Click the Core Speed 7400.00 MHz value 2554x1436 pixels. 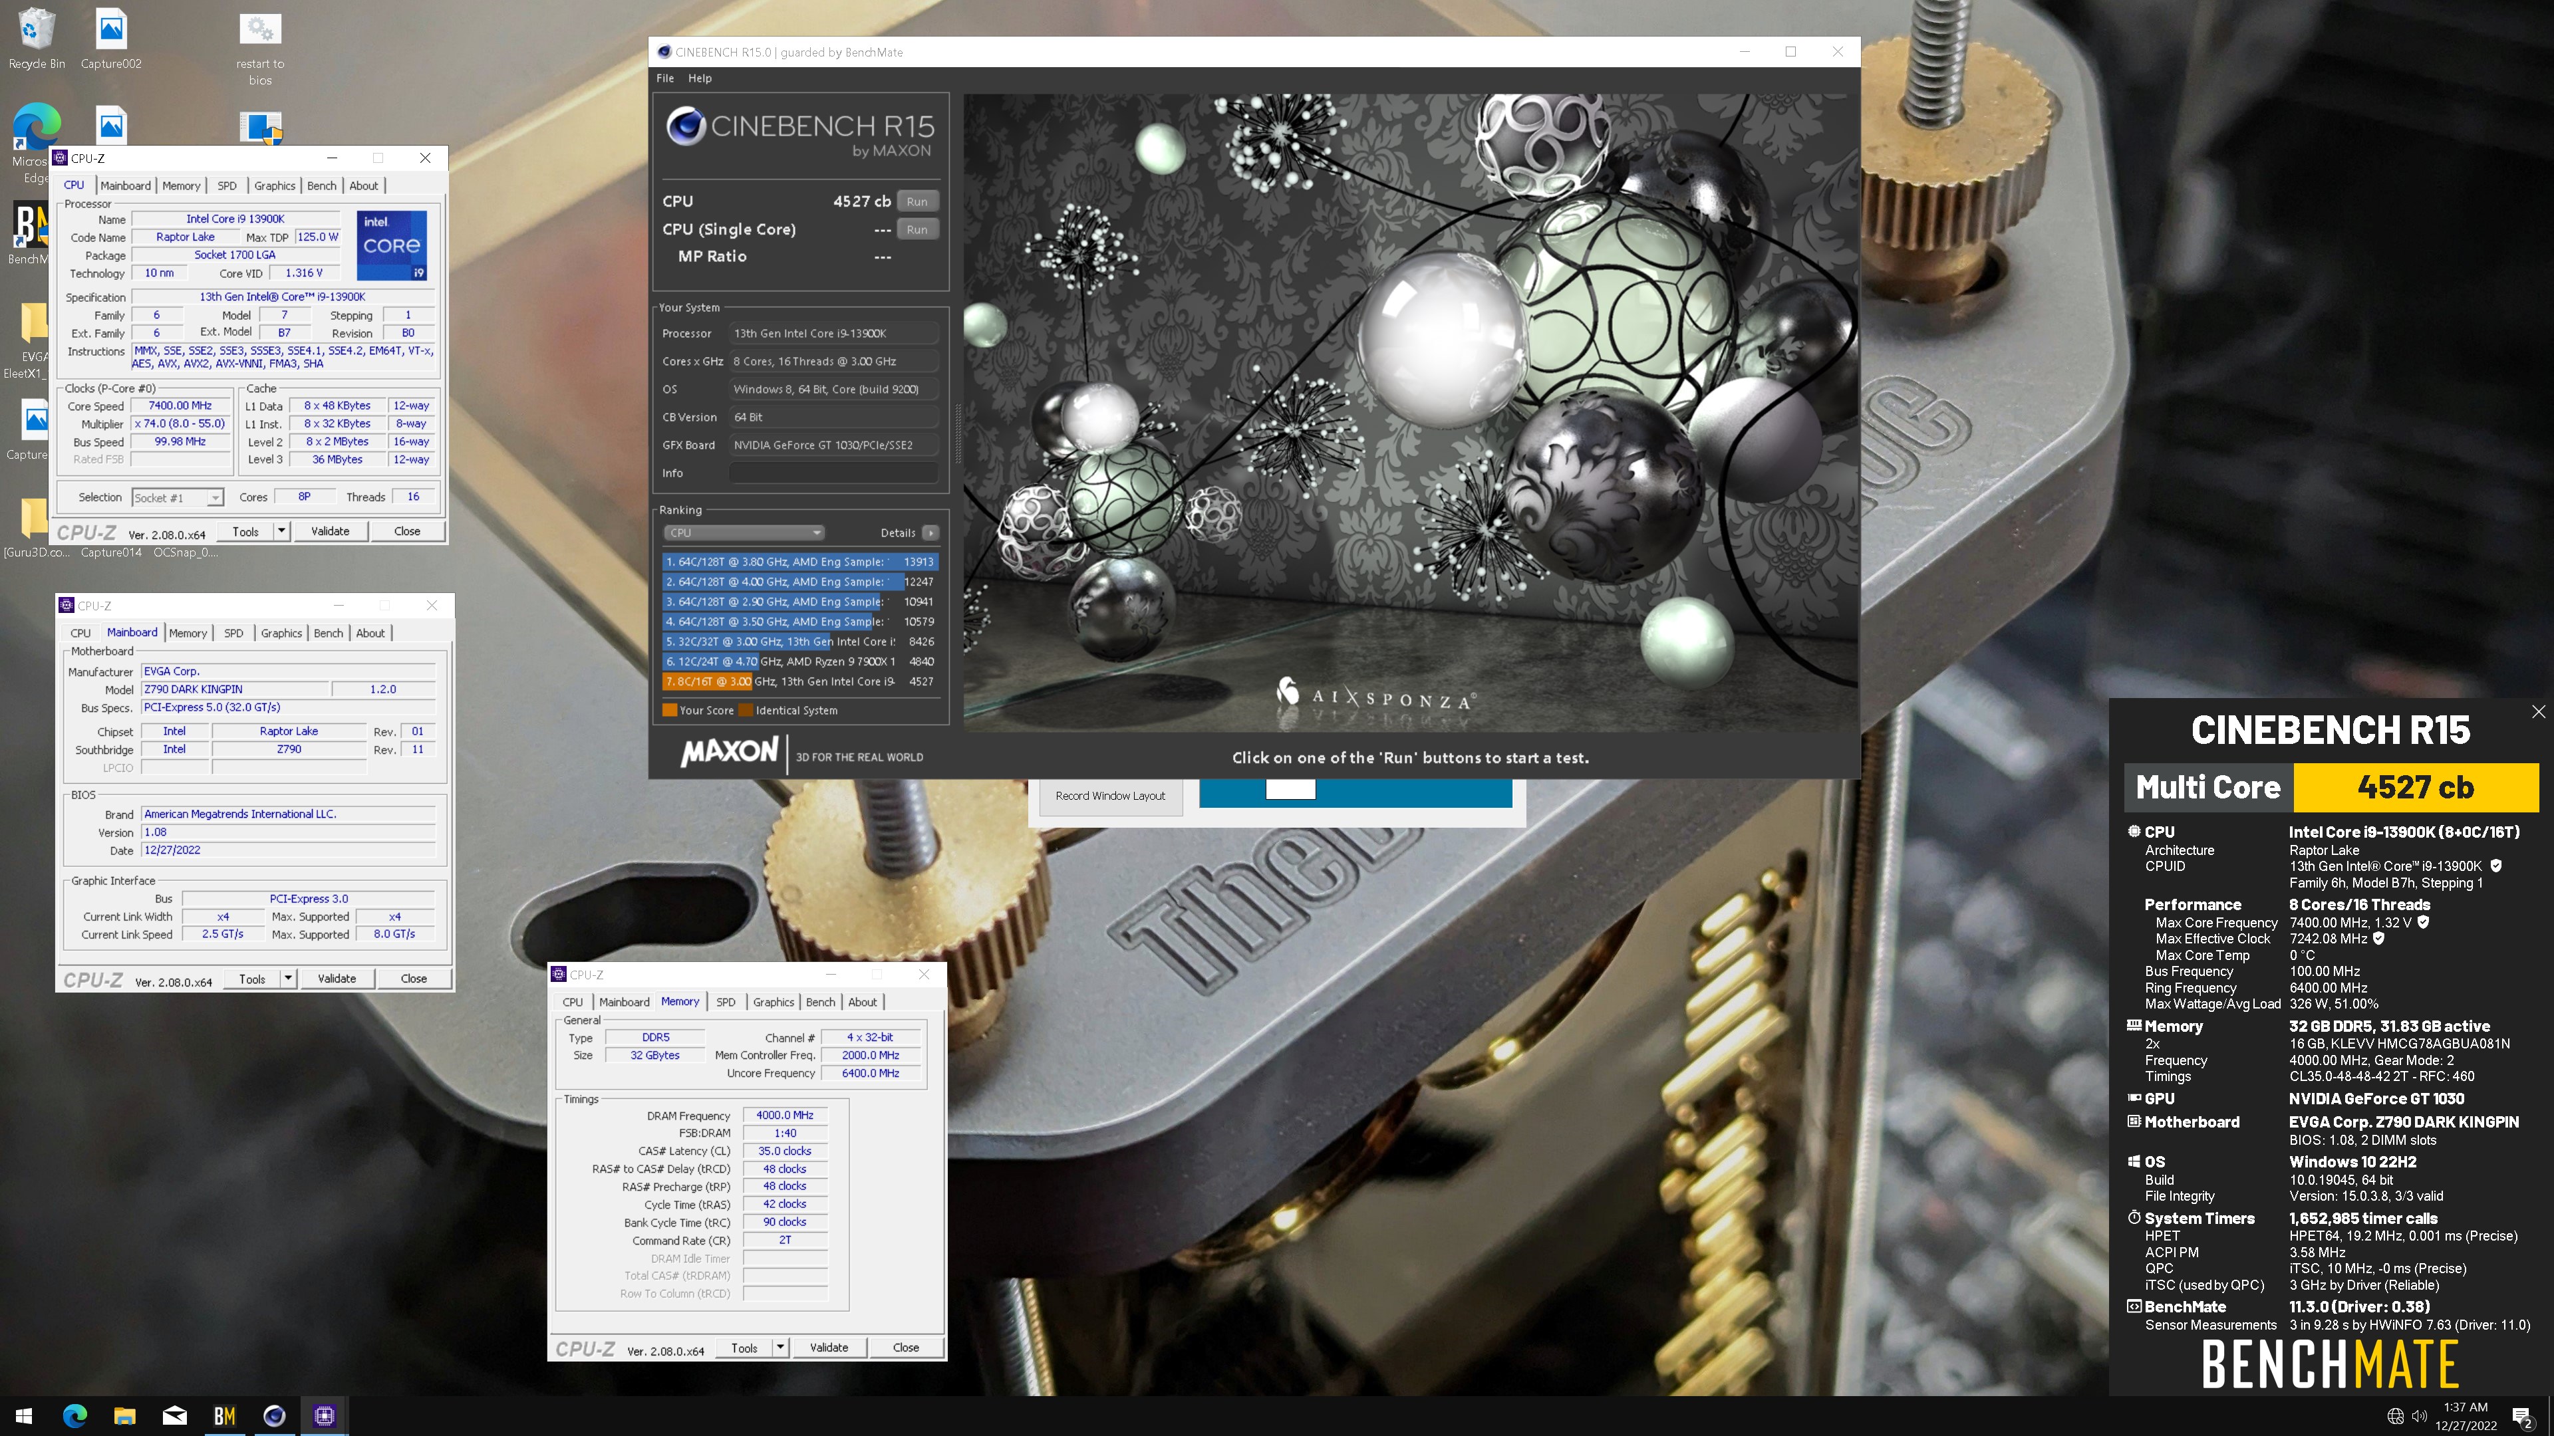pyautogui.click(x=180, y=406)
